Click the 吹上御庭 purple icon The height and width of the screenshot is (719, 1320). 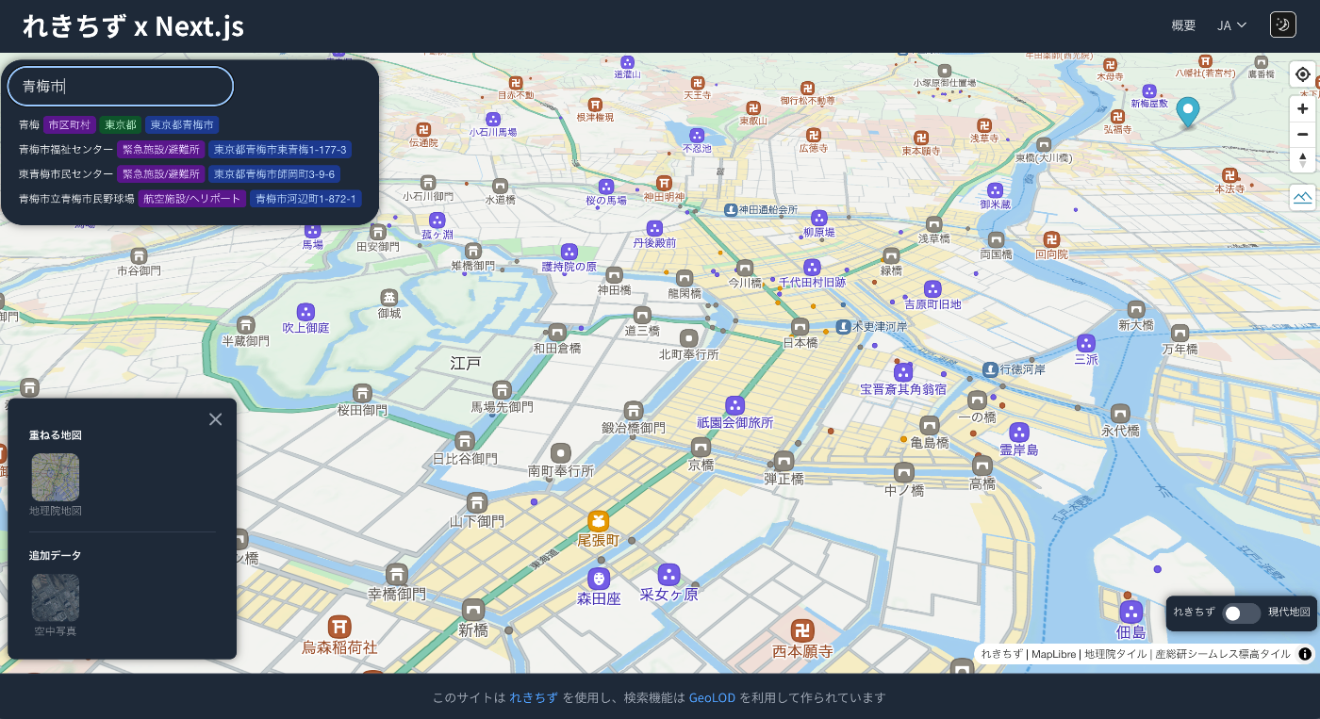point(305,312)
